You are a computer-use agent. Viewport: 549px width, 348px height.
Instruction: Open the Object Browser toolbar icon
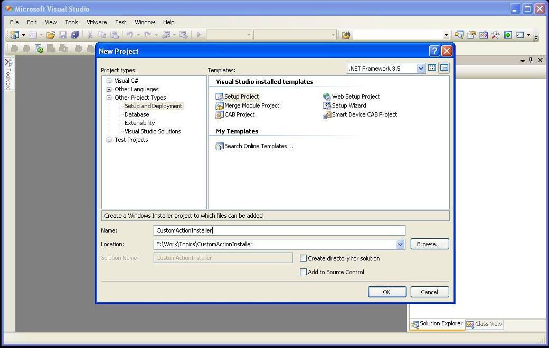(x=484, y=35)
